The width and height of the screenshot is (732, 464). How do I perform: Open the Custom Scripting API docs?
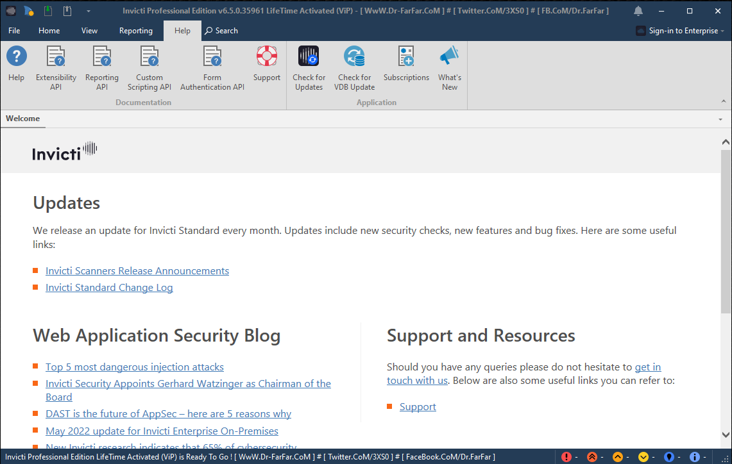pyautogui.click(x=149, y=68)
